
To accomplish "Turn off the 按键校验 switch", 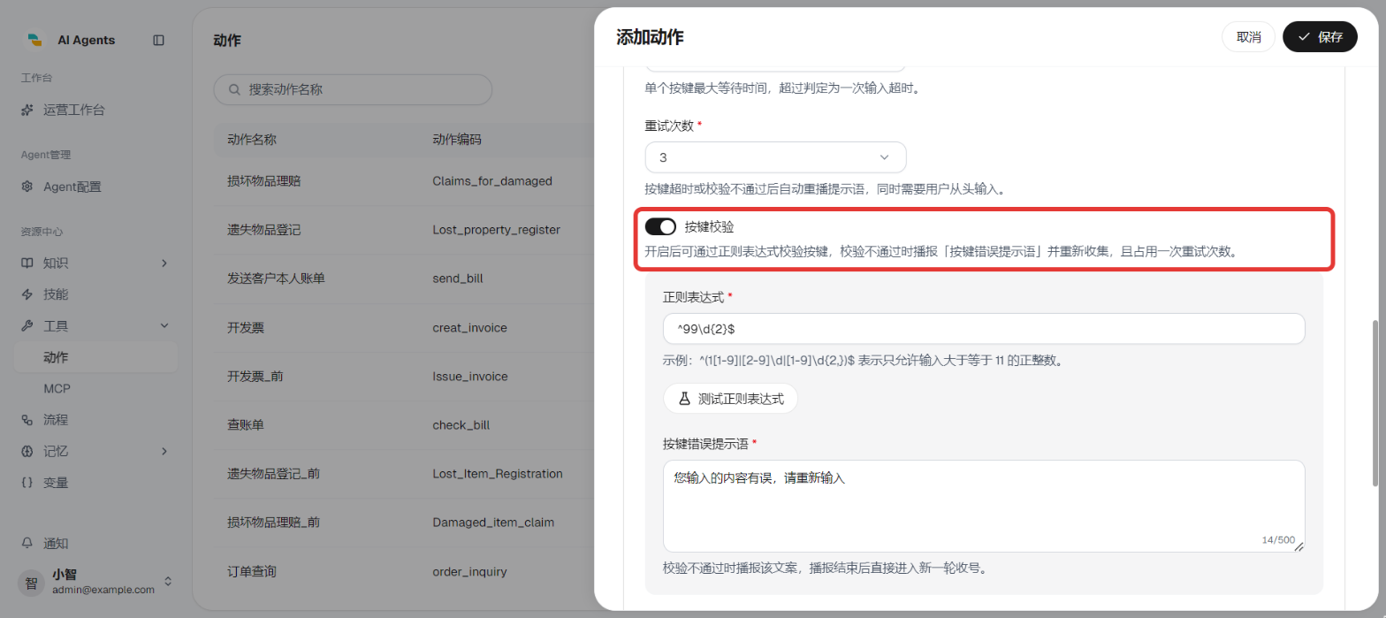I will (660, 227).
